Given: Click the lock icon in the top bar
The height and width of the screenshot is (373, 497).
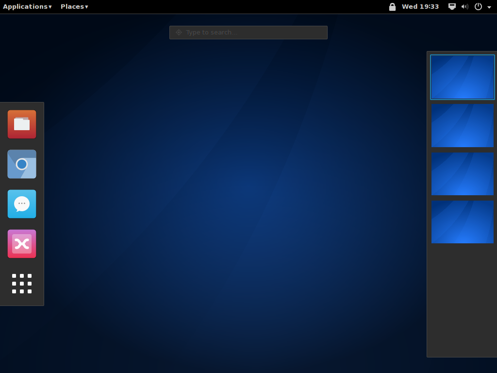Looking at the screenshot, I should [392, 7].
